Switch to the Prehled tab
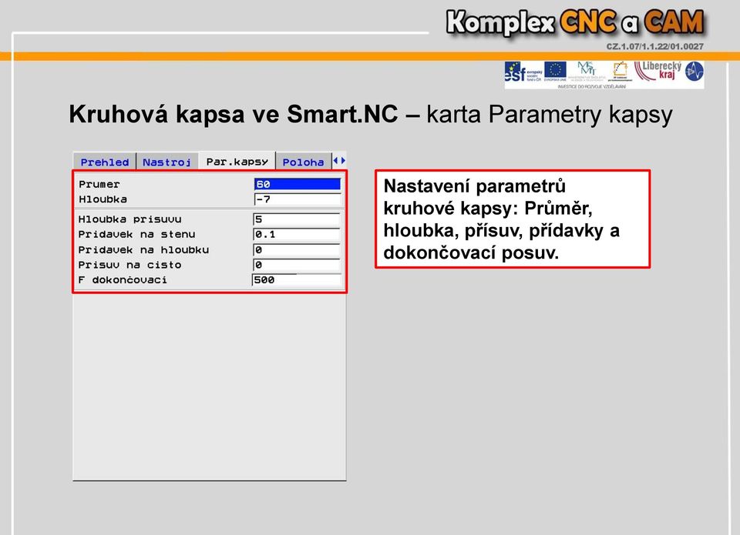 pos(105,162)
